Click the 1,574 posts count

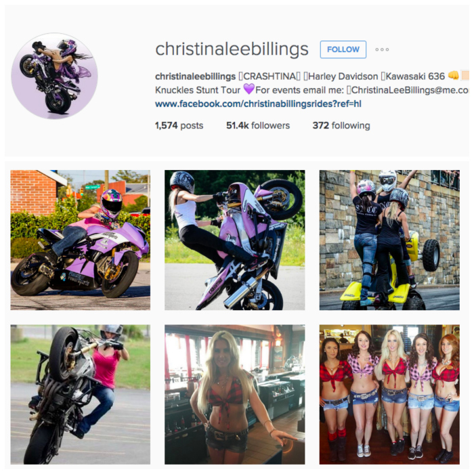tap(179, 125)
